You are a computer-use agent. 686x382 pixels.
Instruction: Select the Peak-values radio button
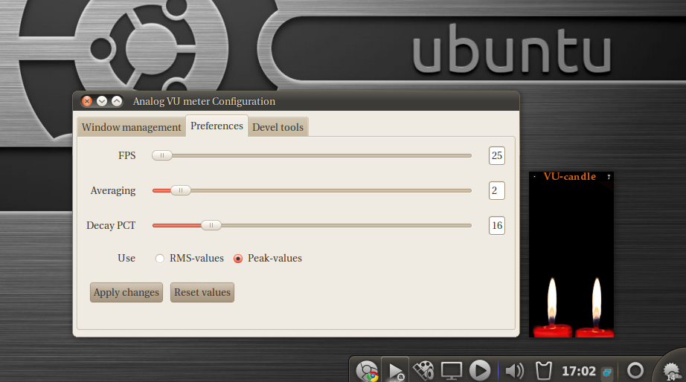(238, 259)
